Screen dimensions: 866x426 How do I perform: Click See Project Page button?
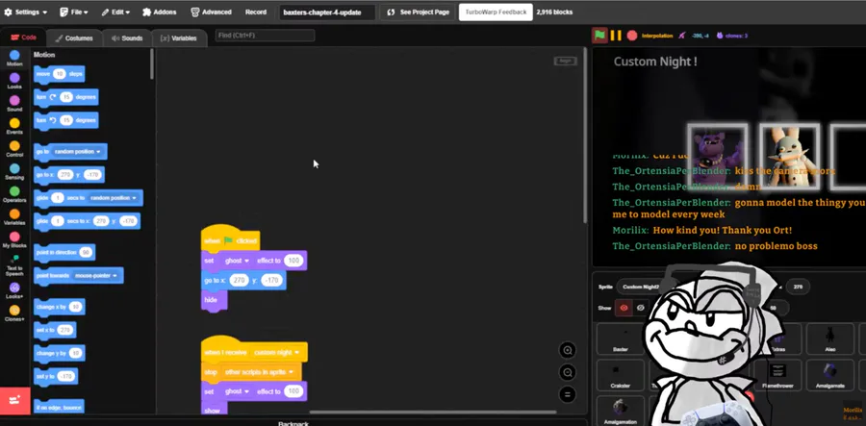click(x=419, y=13)
